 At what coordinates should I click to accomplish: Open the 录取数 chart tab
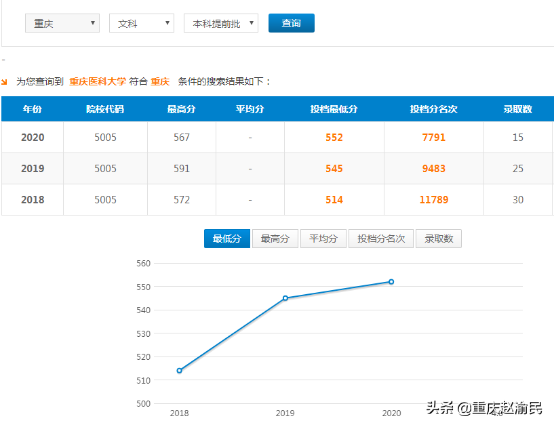coord(438,239)
